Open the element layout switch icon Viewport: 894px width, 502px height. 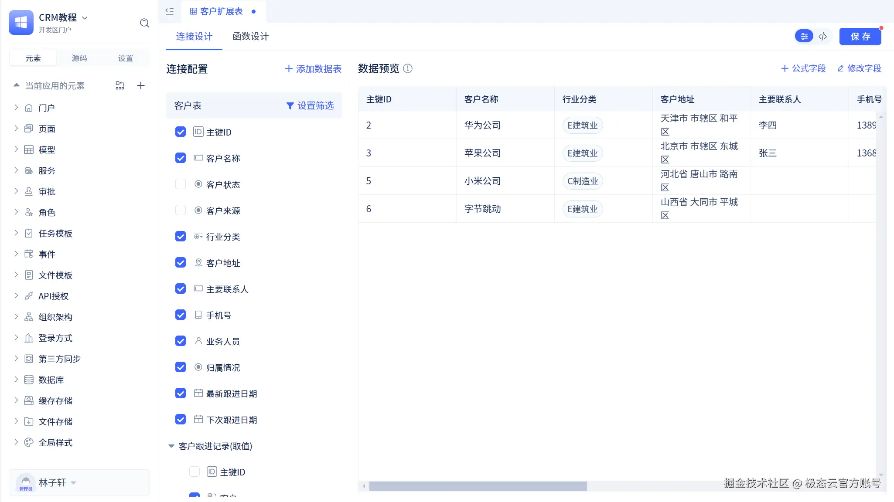(120, 86)
